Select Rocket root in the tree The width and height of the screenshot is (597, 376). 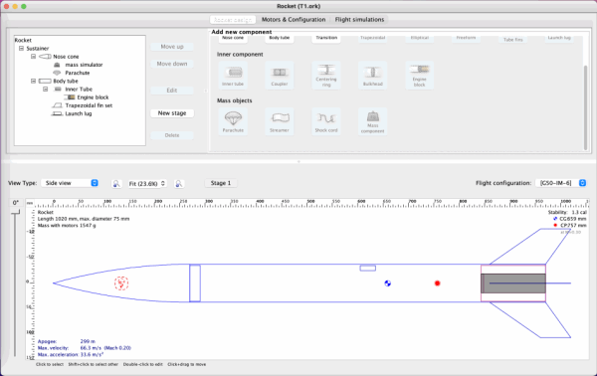pos(23,40)
